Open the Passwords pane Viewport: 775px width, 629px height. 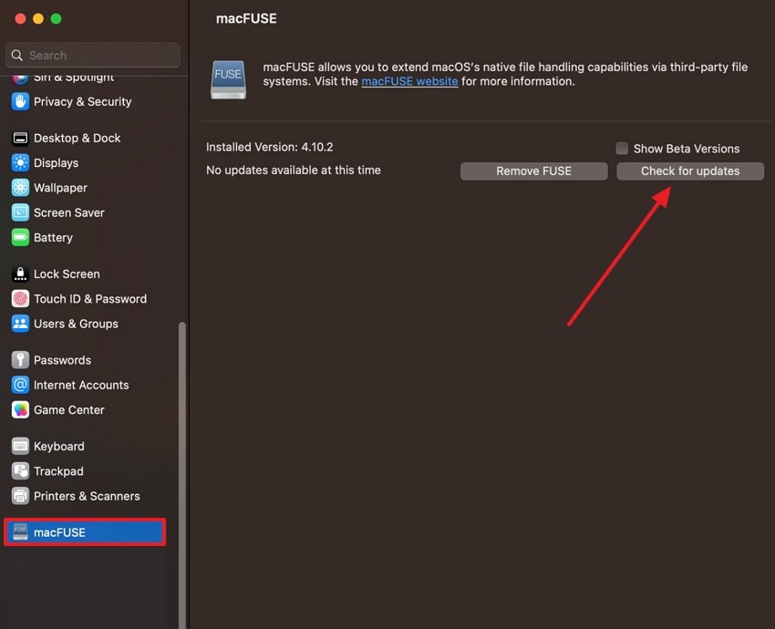[62, 360]
